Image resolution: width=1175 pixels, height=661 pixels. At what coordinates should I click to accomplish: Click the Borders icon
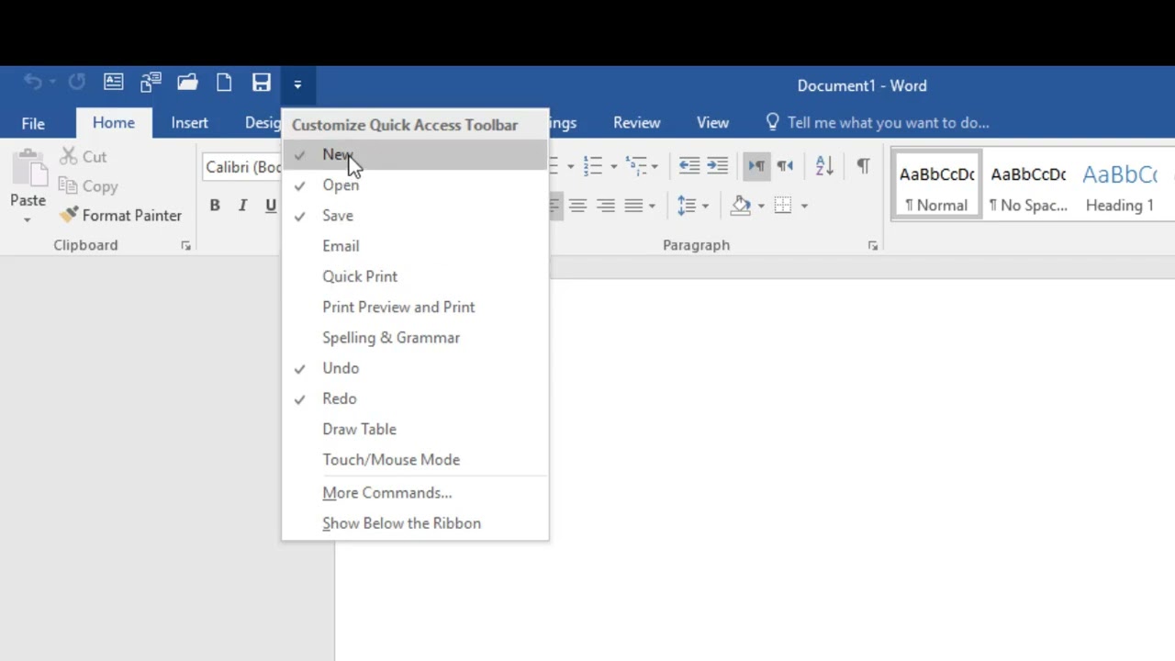[x=783, y=206]
